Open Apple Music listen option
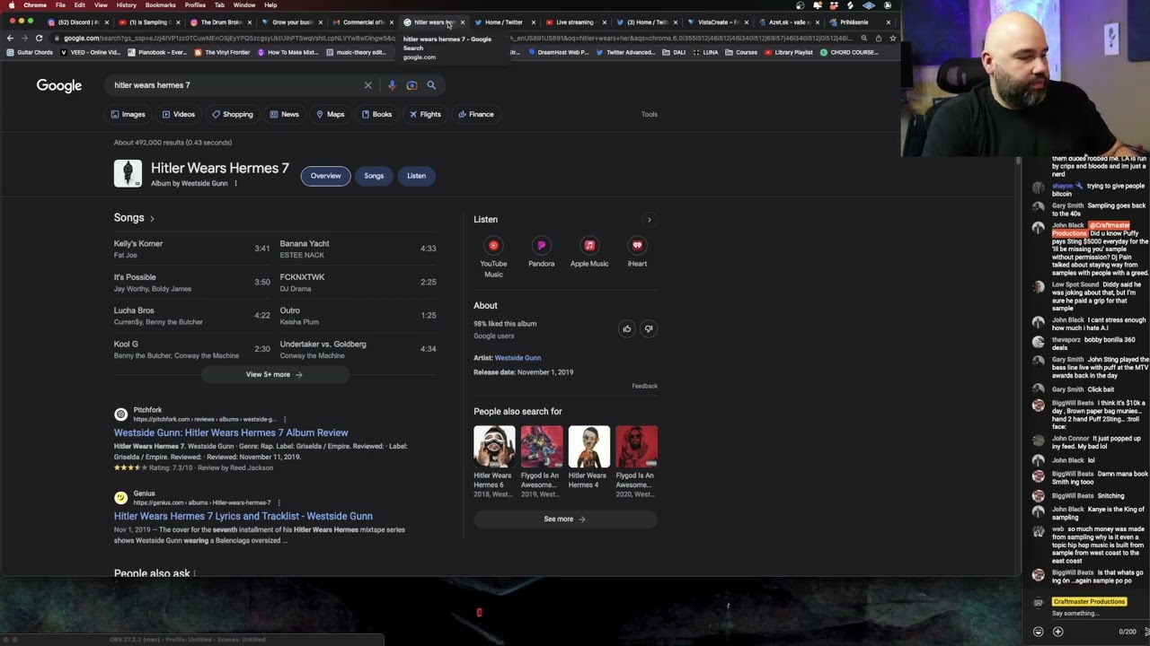 pos(589,252)
